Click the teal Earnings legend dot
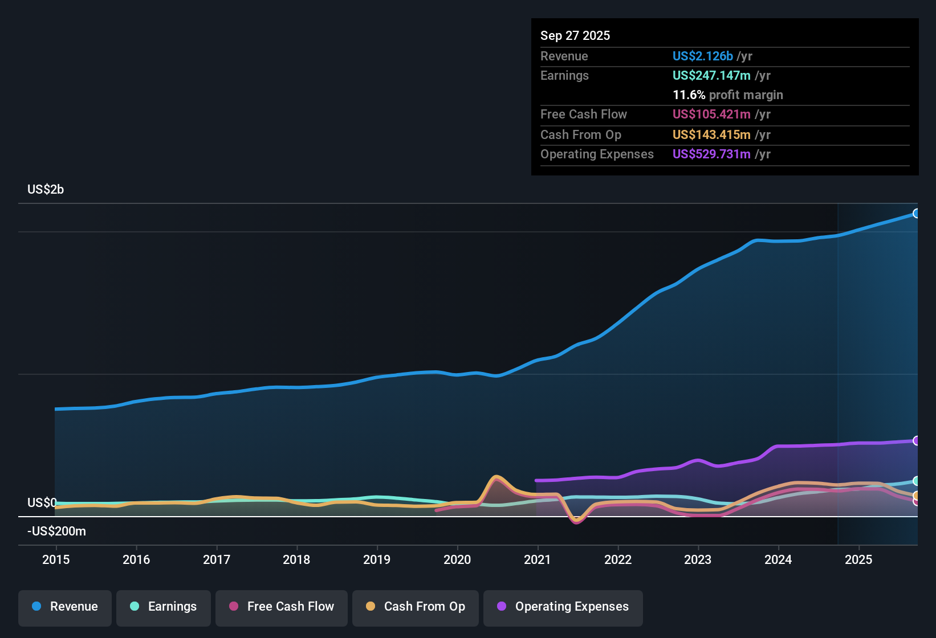The width and height of the screenshot is (936, 638). point(135,607)
